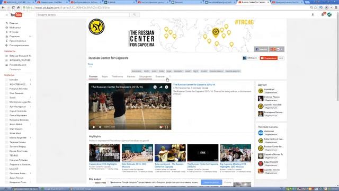Viewport: 339px width, 191px height.
Task: Open Понравившиеся liked videos in the sidebar
Action: [18, 65]
